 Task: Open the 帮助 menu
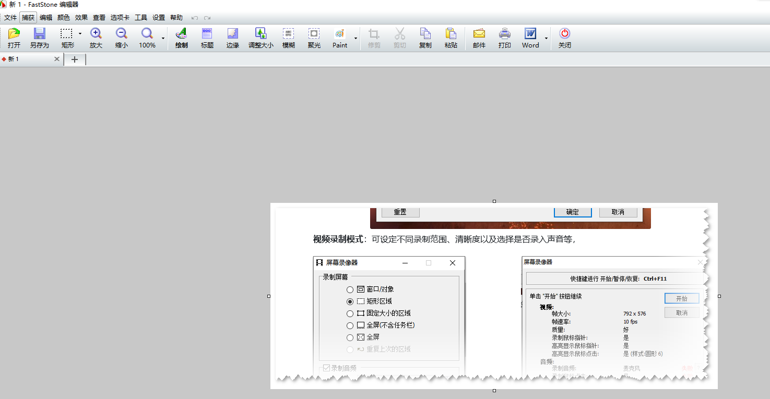click(176, 17)
